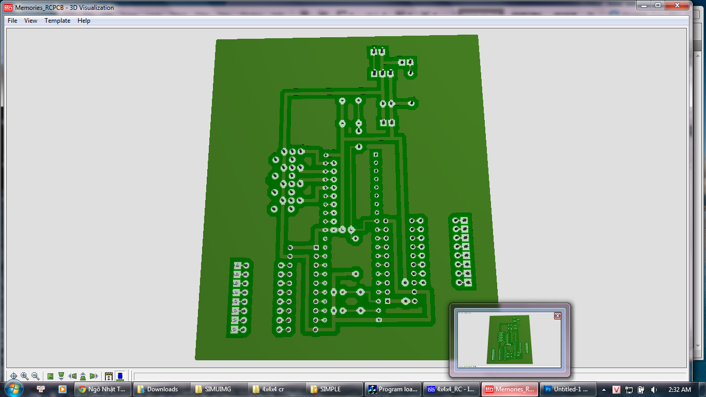Open the Help menu
The height and width of the screenshot is (397, 706).
point(84,21)
